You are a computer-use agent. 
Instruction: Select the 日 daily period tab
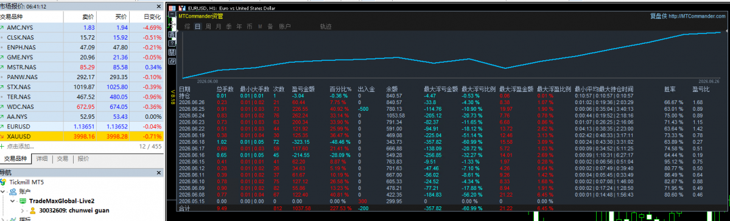click(197, 27)
